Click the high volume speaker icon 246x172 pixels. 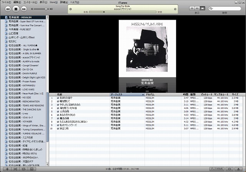click(51, 9)
